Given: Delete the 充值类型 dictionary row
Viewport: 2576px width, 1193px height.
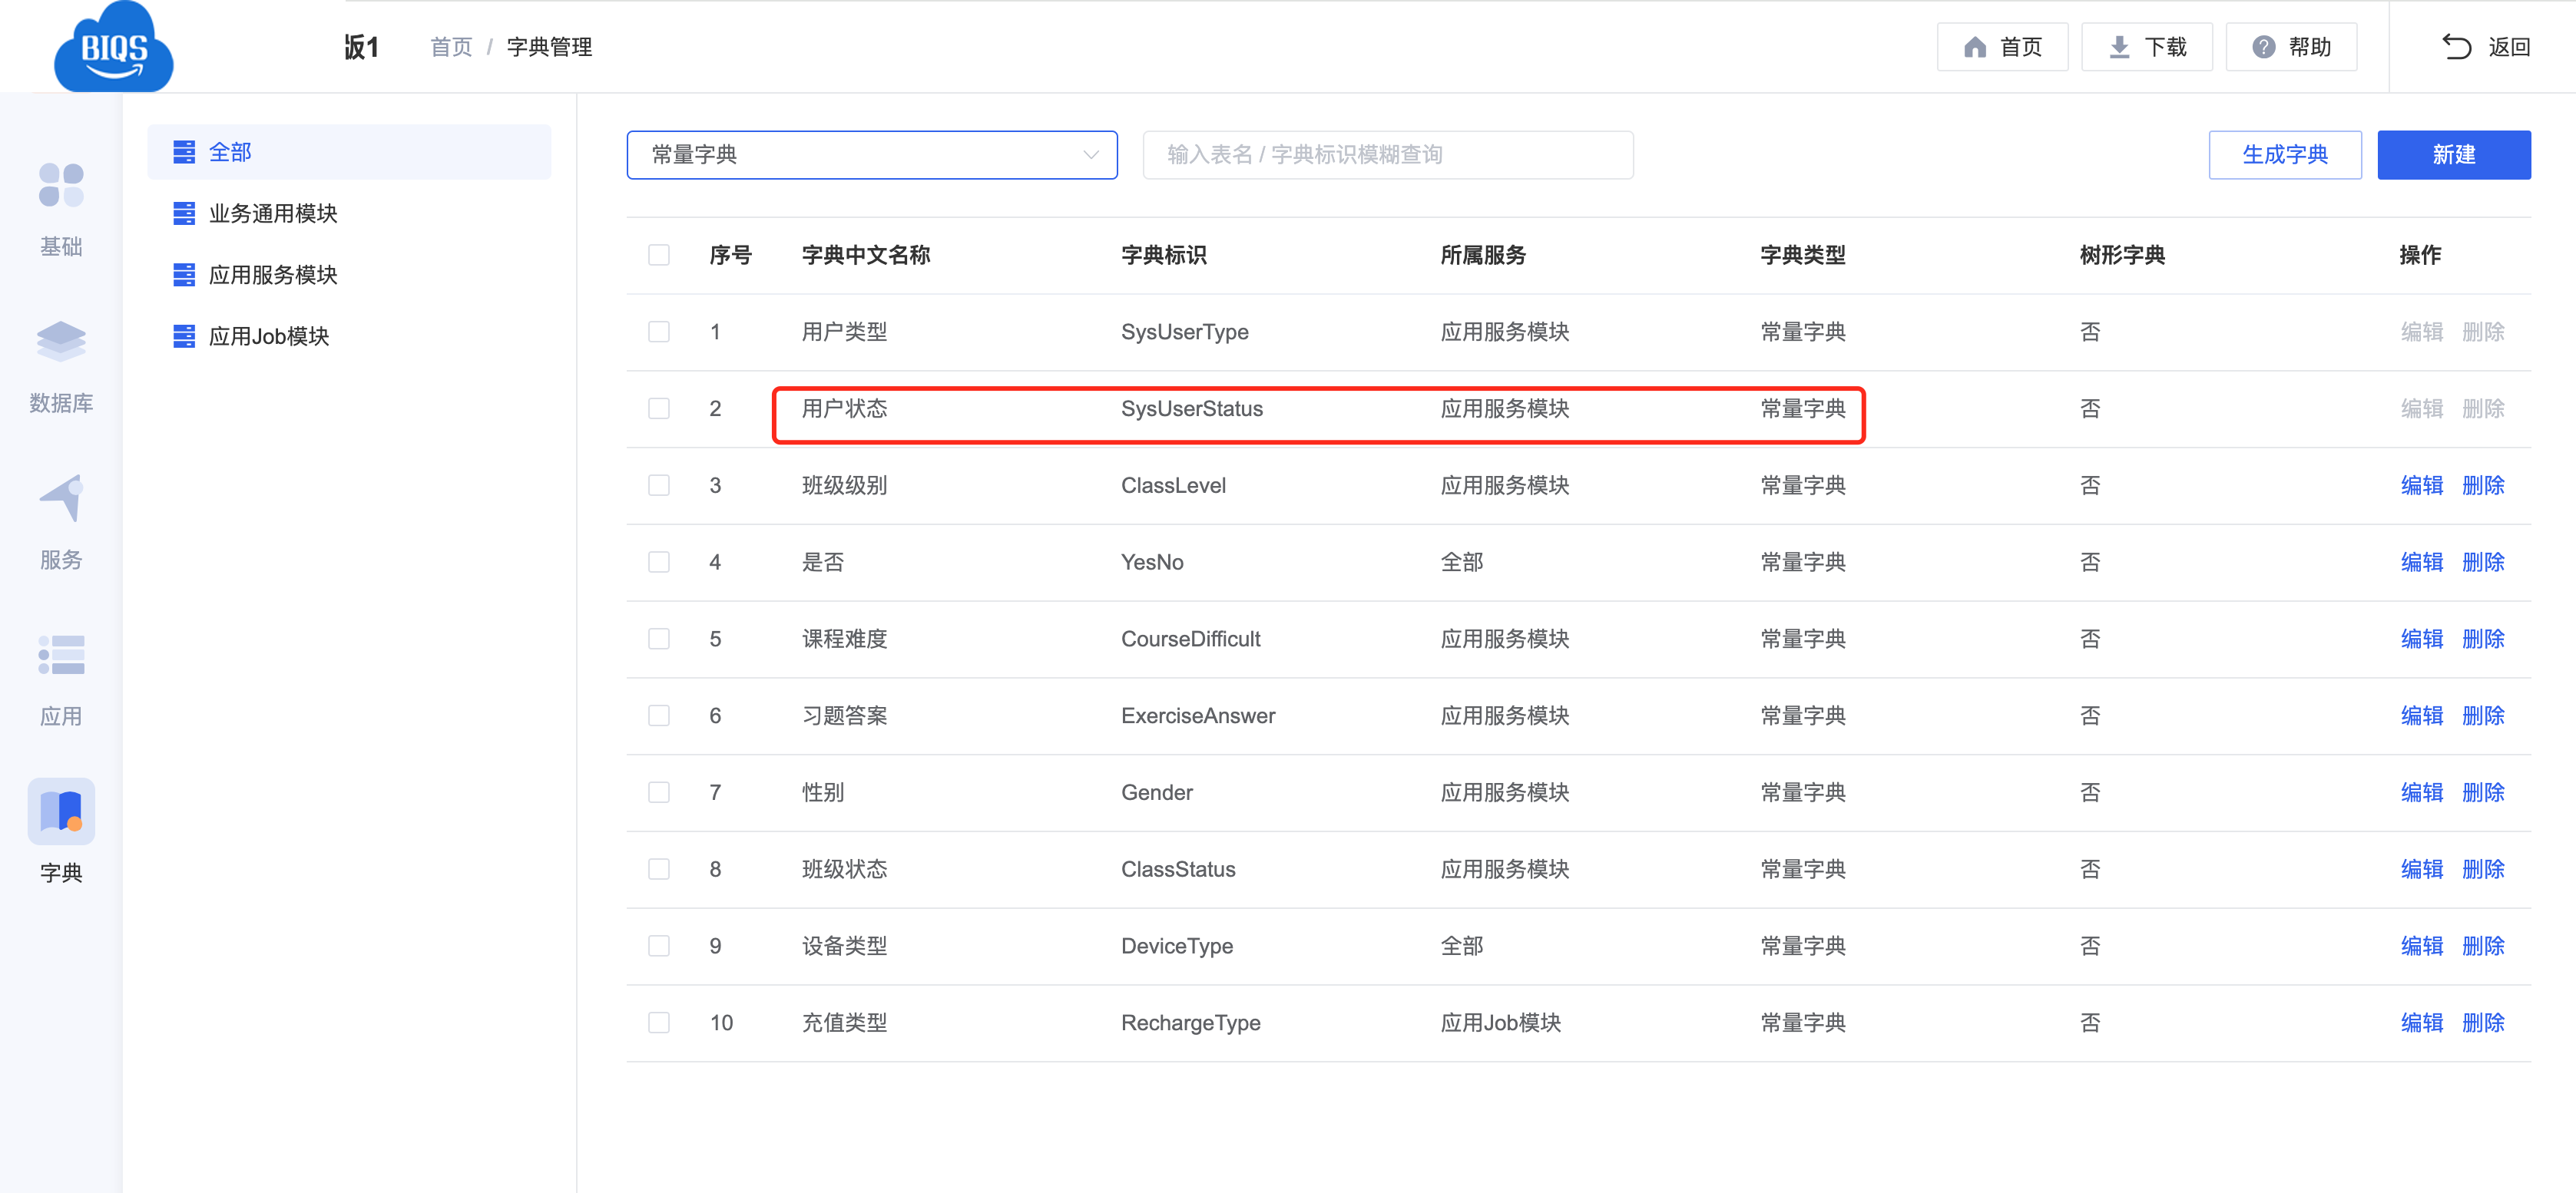Looking at the screenshot, I should point(2483,1023).
